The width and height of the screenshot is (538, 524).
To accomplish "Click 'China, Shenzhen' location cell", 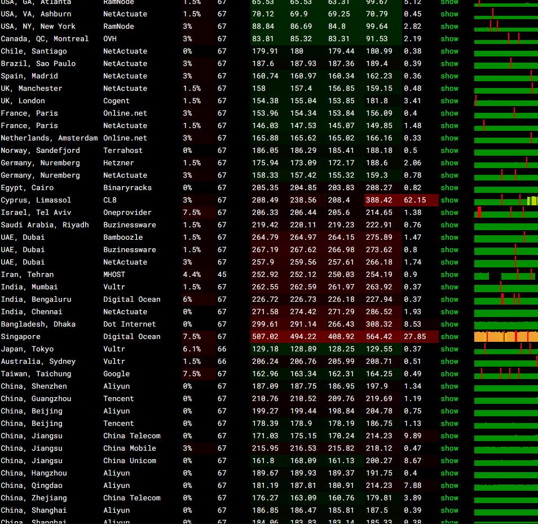I will pyautogui.click(x=34, y=386).
